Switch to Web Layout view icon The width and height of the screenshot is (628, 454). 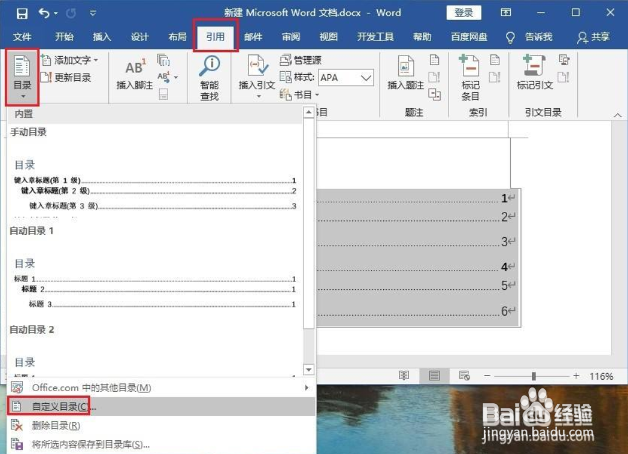tap(465, 376)
